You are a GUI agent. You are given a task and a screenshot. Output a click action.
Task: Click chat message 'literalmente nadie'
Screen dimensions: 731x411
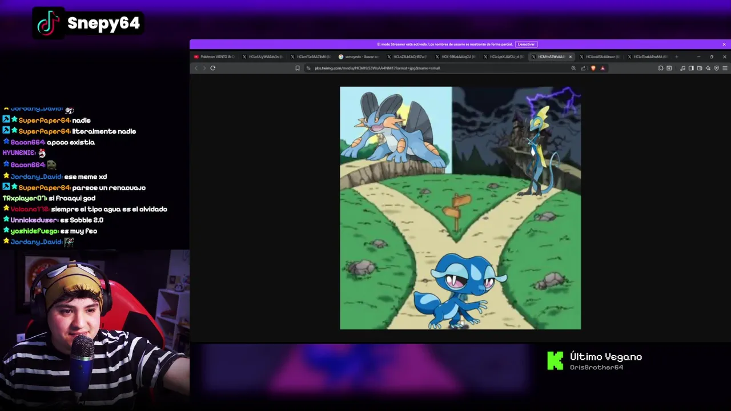coord(104,131)
